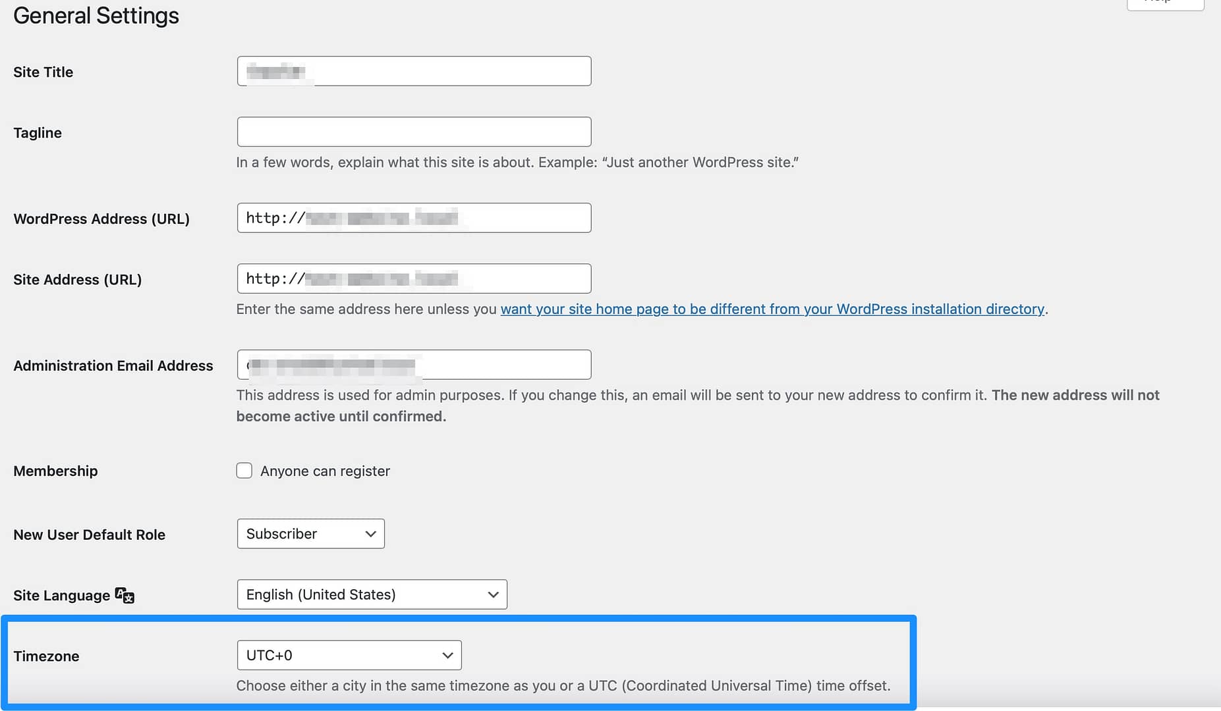
Task: Click the Site Title input field
Action: (414, 71)
